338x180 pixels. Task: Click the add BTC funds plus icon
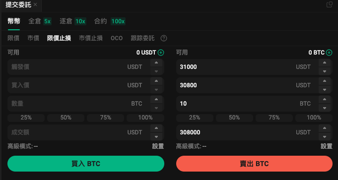point(329,53)
